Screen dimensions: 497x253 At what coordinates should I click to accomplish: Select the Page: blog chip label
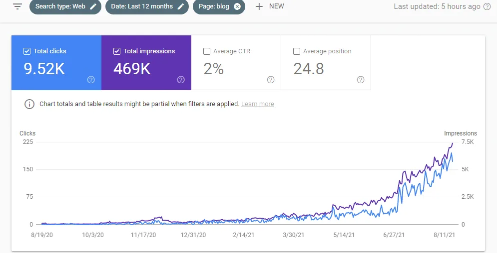click(x=214, y=6)
